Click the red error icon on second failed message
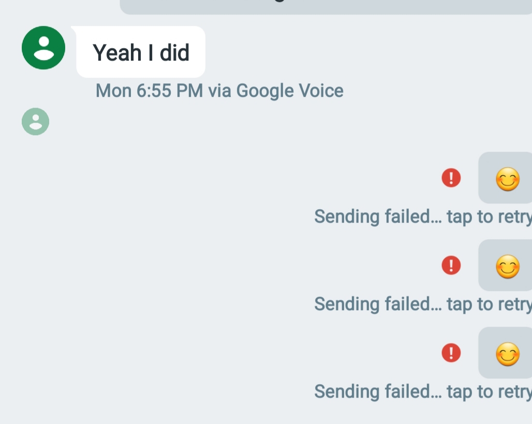This screenshot has width=532, height=424. pyautogui.click(x=451, y=266)
